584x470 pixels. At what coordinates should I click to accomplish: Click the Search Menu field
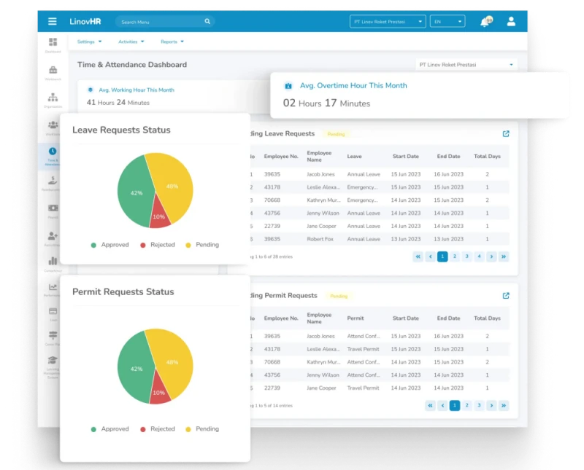coord(162,22)
